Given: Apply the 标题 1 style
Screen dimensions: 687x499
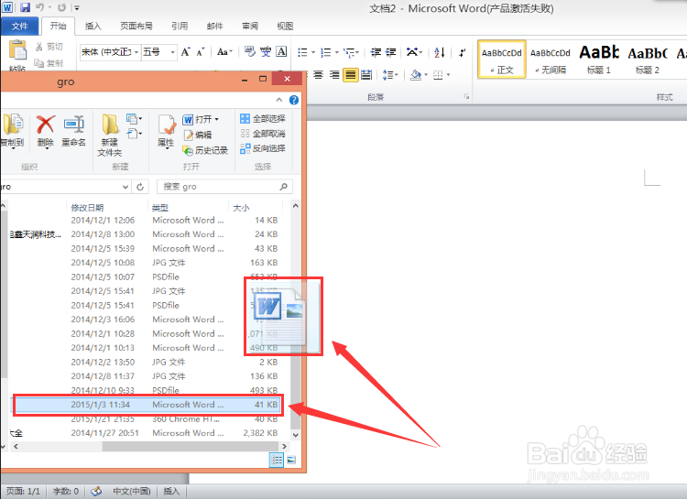Looking at the screenshot, I should tap(598, 60).
